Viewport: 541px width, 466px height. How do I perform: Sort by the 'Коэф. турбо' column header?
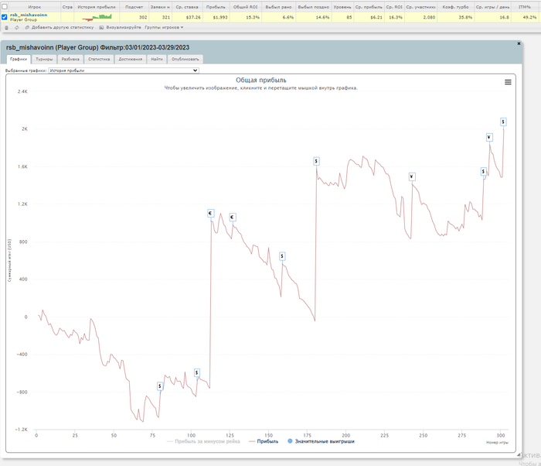(x=455, y=7)
